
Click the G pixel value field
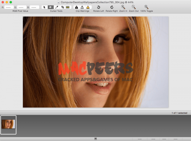click(x=22, y=7)
